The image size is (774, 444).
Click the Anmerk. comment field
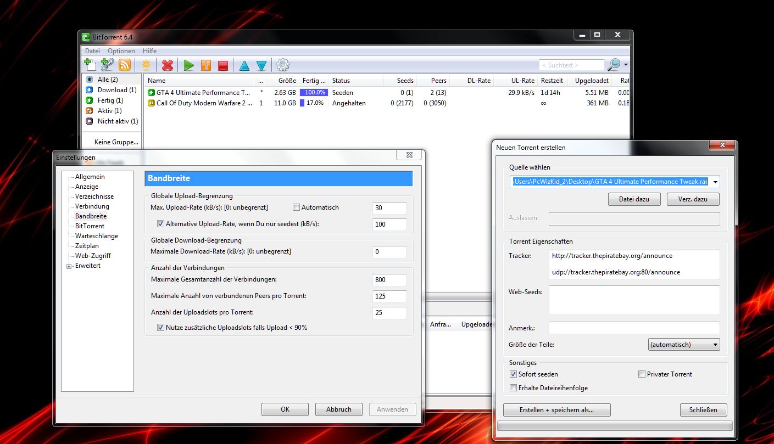tap(634, 328)
